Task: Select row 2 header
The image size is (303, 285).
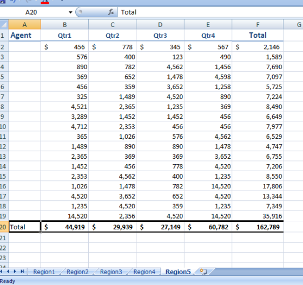Action: click(x=4, y=47)
